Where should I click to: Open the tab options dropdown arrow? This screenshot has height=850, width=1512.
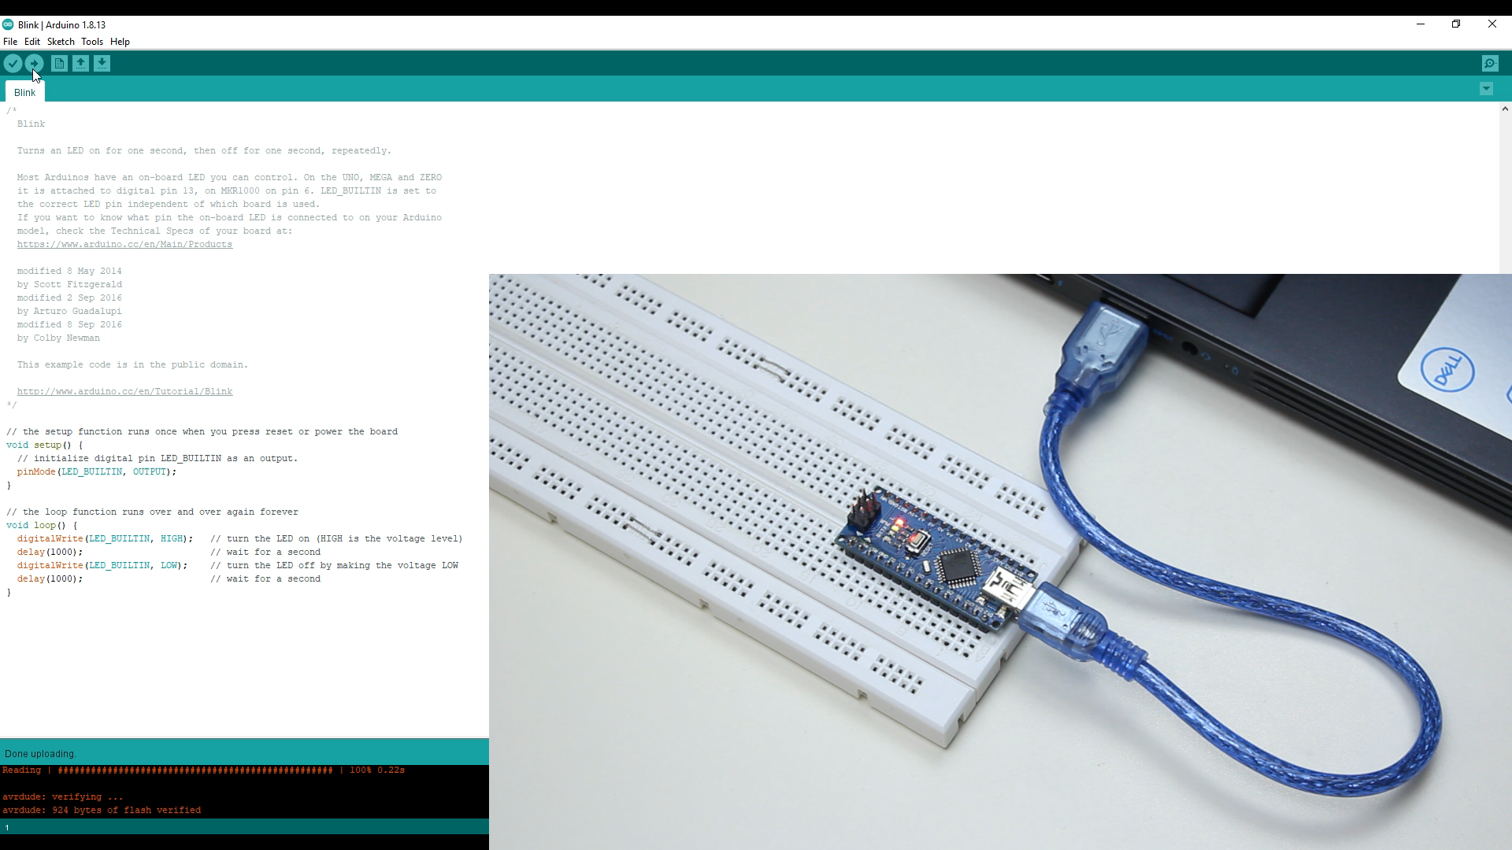[x=1486, y=89]
